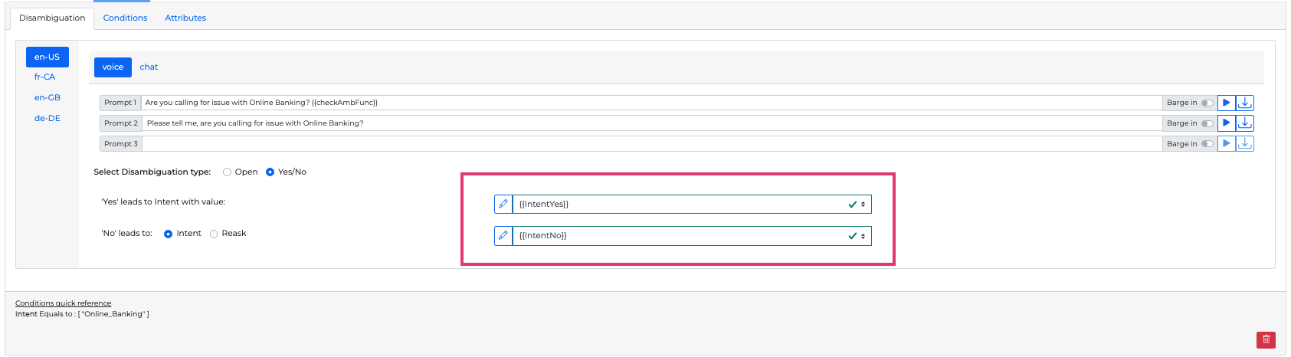Click the red trash delete icon

[1266, 339]
